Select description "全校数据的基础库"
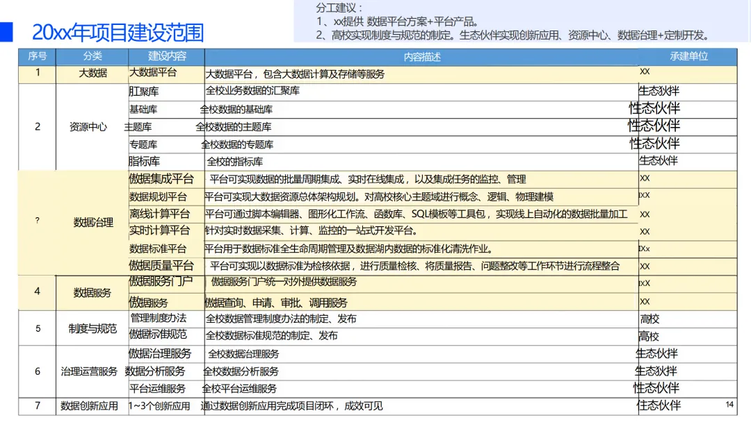 (236, 110)
